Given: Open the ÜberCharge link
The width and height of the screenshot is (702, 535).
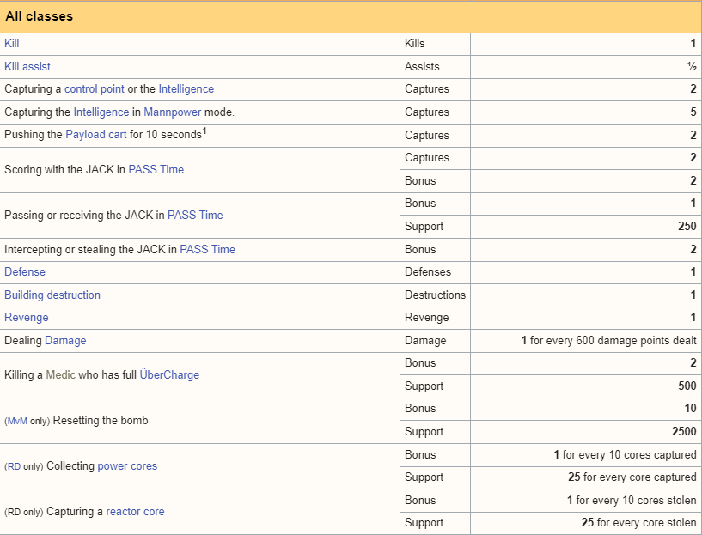Looking at the screenshot, I should point(169,375).
